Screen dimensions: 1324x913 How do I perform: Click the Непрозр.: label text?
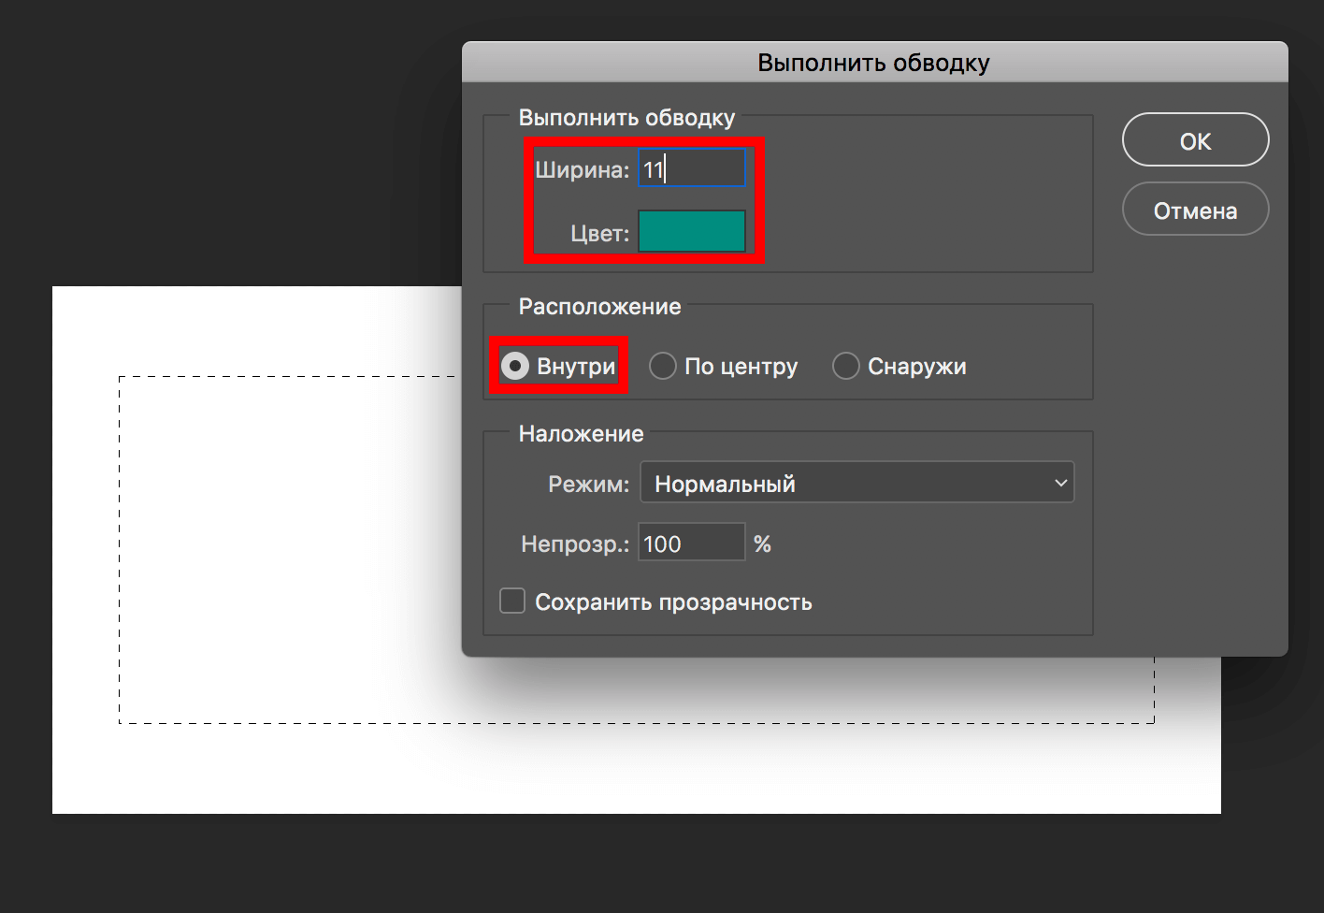[x=575, y=544]
